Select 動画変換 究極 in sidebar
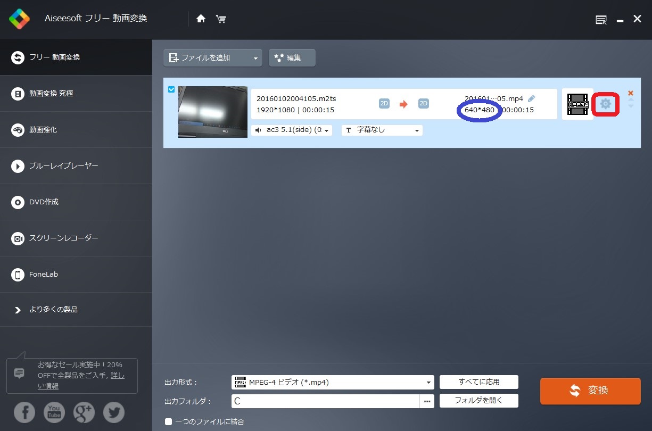The width and height of the screenshot is (652, 431). click(76, 94)
